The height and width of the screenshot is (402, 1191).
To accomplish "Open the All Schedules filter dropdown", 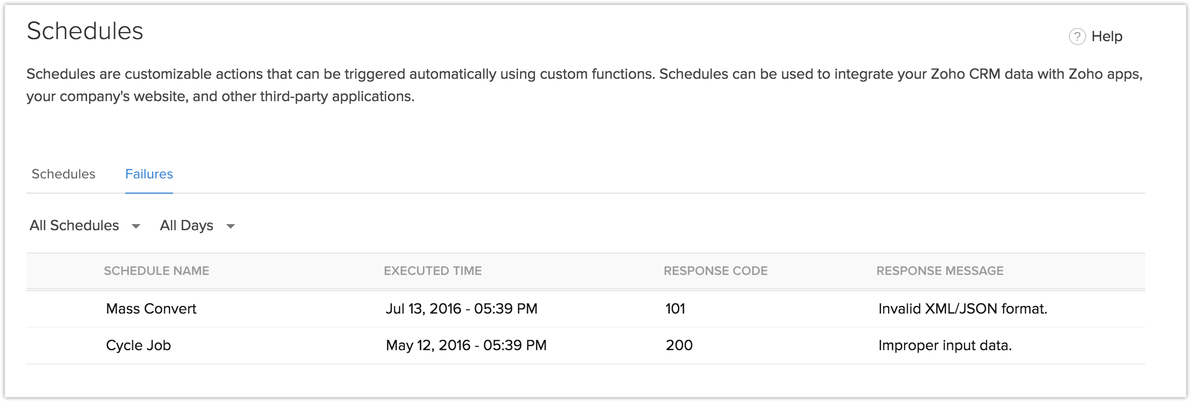I will [74, 225].
